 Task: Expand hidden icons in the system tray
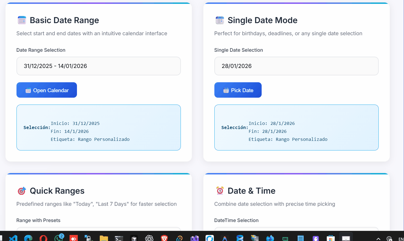pyautogui.click(x=379, y=239)
